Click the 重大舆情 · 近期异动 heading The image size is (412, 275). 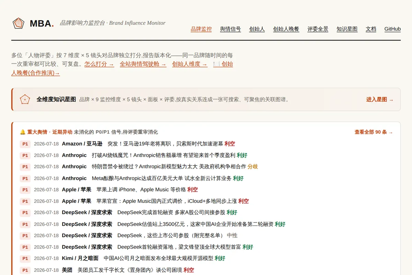point(50,132)
